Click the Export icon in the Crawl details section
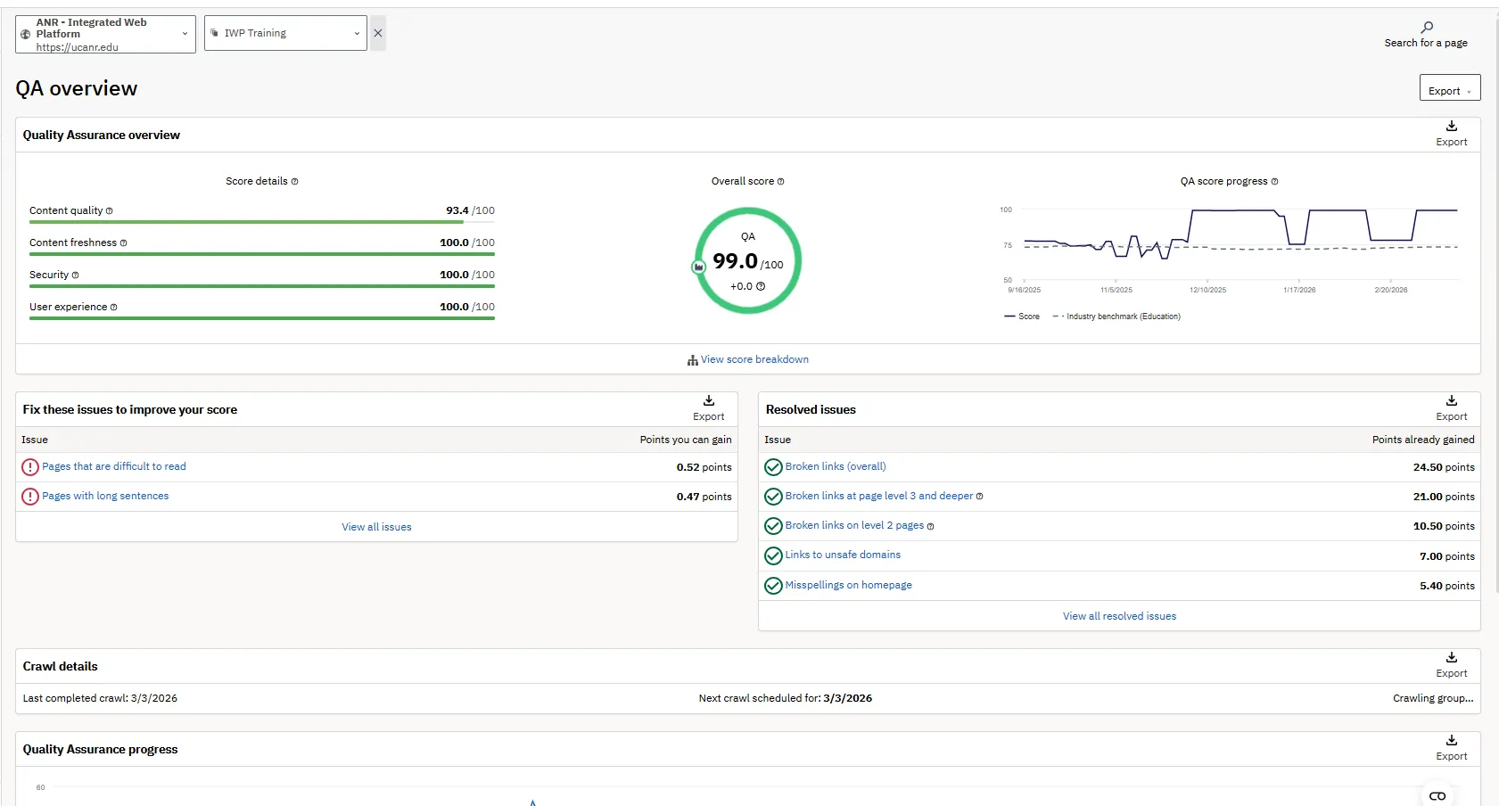The height and width of the screenshot is (806, 1499). [x=1451, y=659]
